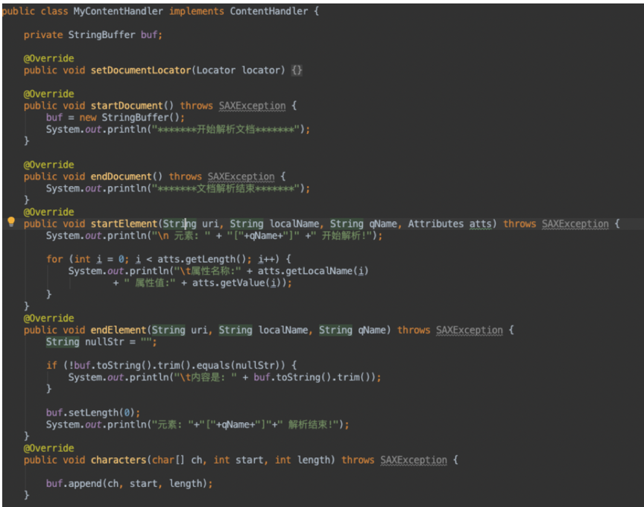Click atts.getLocalName(i) call
The width and height of the screenshot is (644, 507).
point(313,271)
